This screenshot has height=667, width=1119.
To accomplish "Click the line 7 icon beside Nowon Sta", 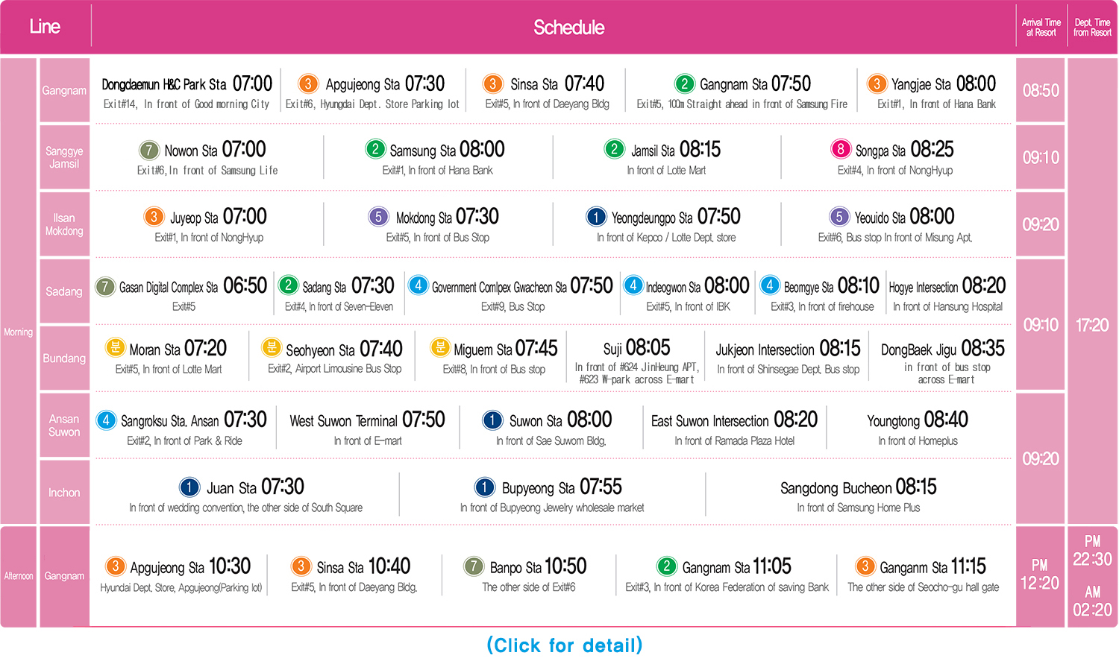I will click(149, 150).
